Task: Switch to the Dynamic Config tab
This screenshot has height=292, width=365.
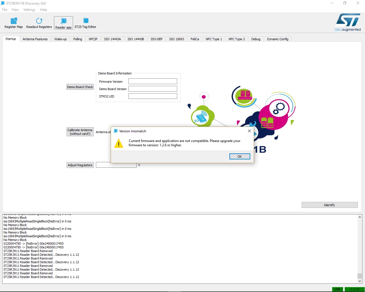Action: coord(278,39)
